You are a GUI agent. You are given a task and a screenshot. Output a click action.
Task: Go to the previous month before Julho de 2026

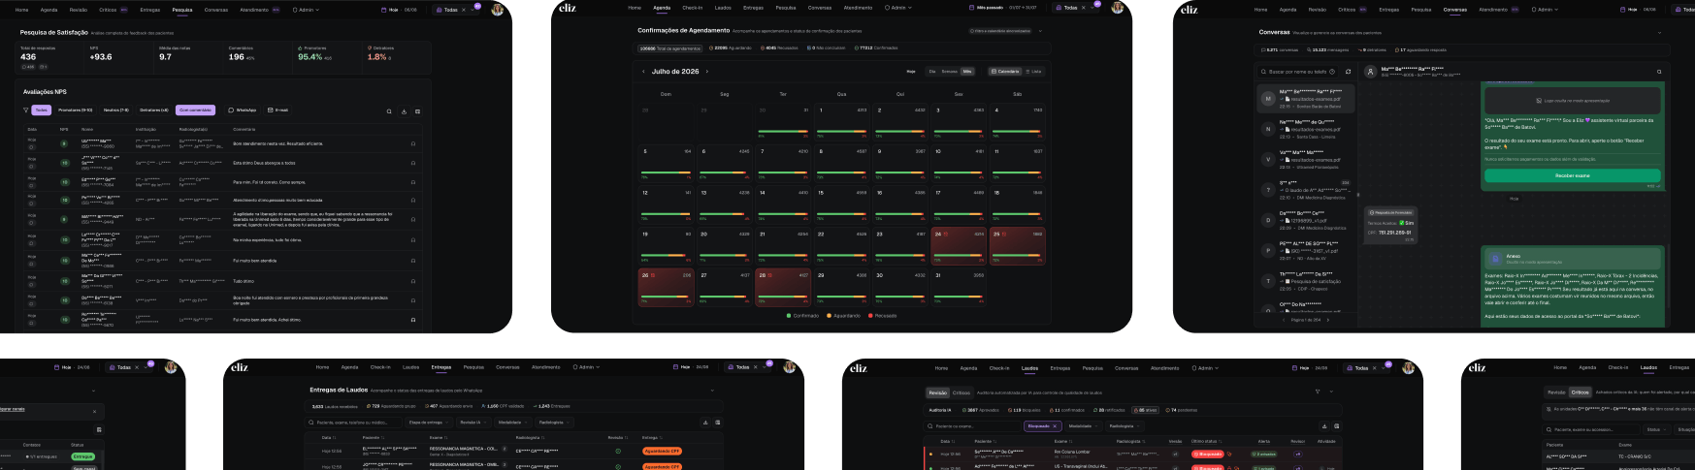point(643,72)
